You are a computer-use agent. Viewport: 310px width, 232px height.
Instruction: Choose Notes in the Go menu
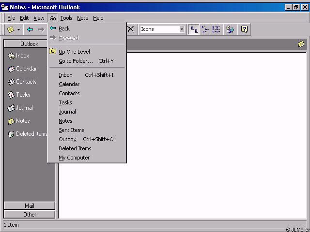pyautogui.click(x=87, y=121)
